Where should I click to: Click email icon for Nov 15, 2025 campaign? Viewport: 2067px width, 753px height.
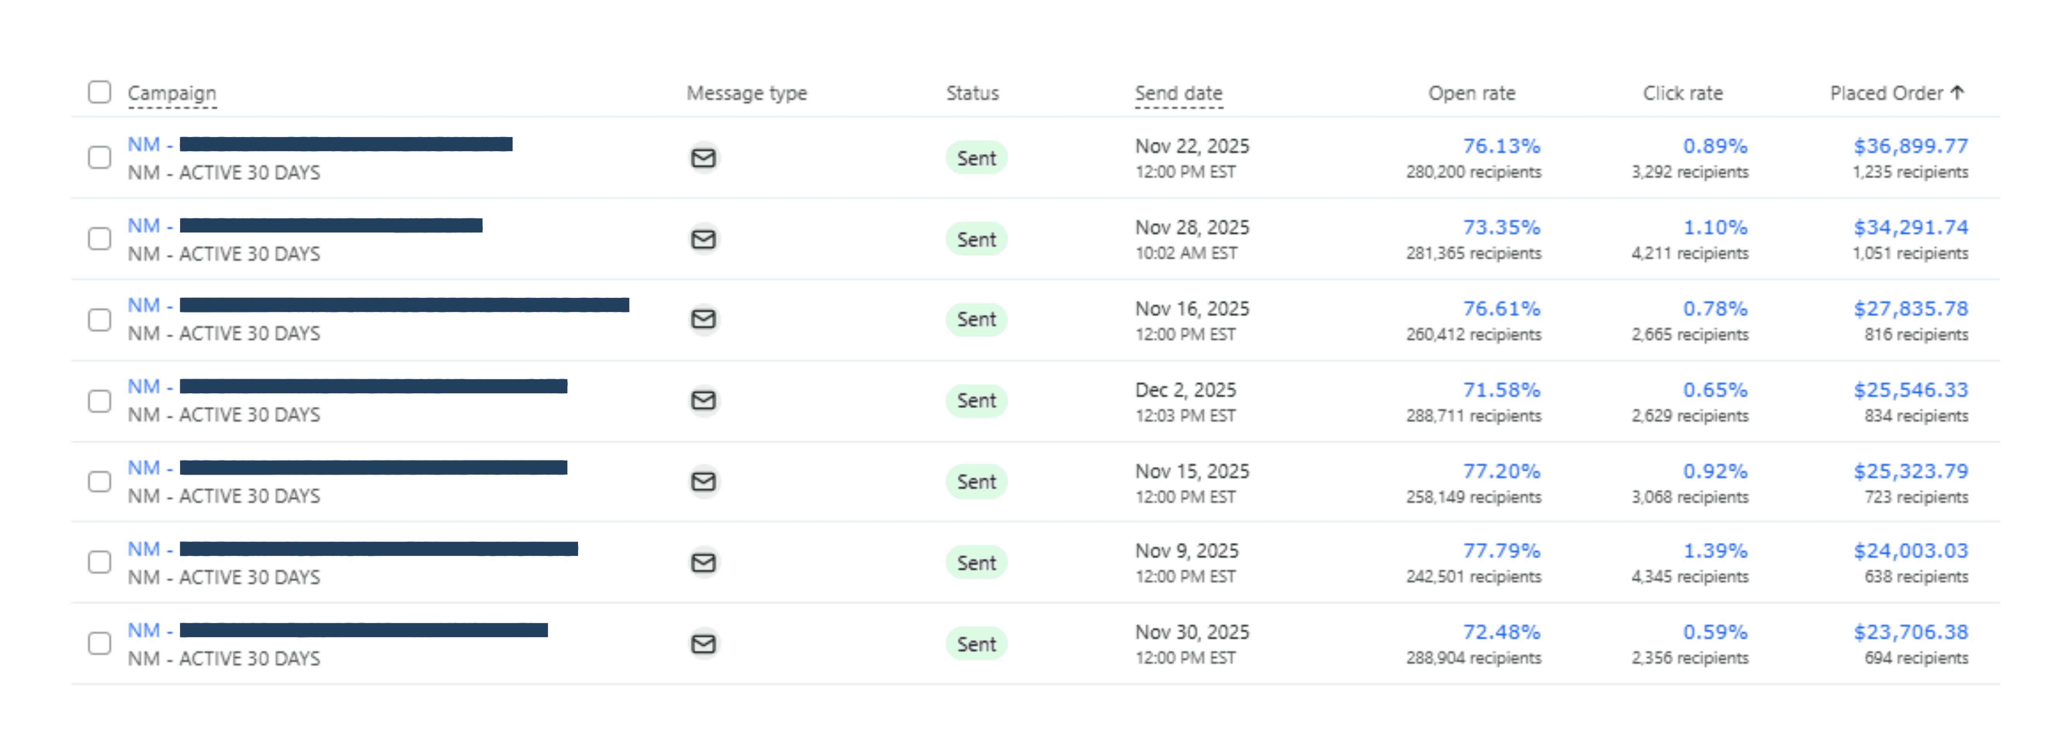[703, 481]
